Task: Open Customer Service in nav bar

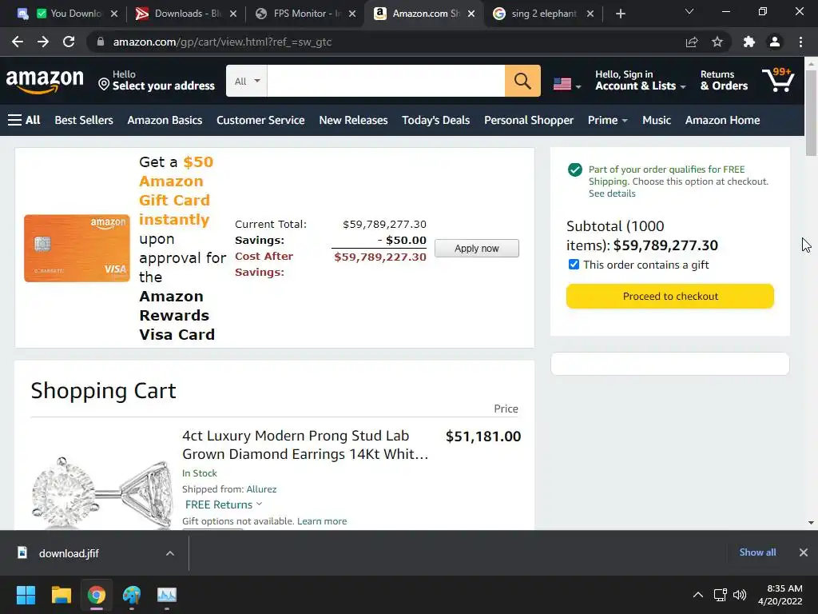Action: point(260,120)
